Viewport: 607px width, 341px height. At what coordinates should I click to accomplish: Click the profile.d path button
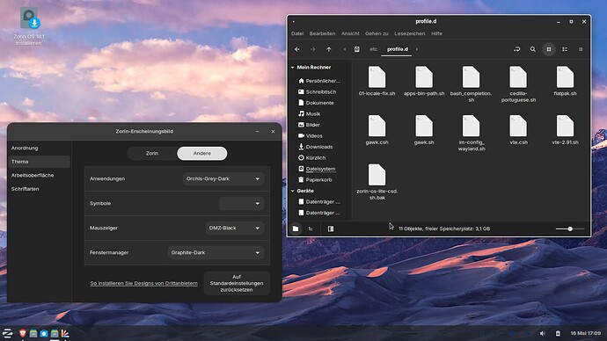tap(397, 49)
